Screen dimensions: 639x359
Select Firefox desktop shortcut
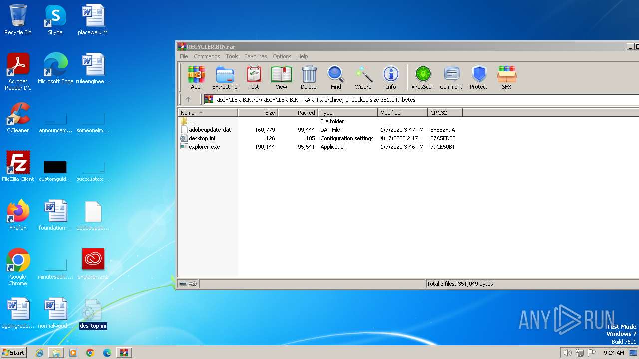click(x=18, y=215)
